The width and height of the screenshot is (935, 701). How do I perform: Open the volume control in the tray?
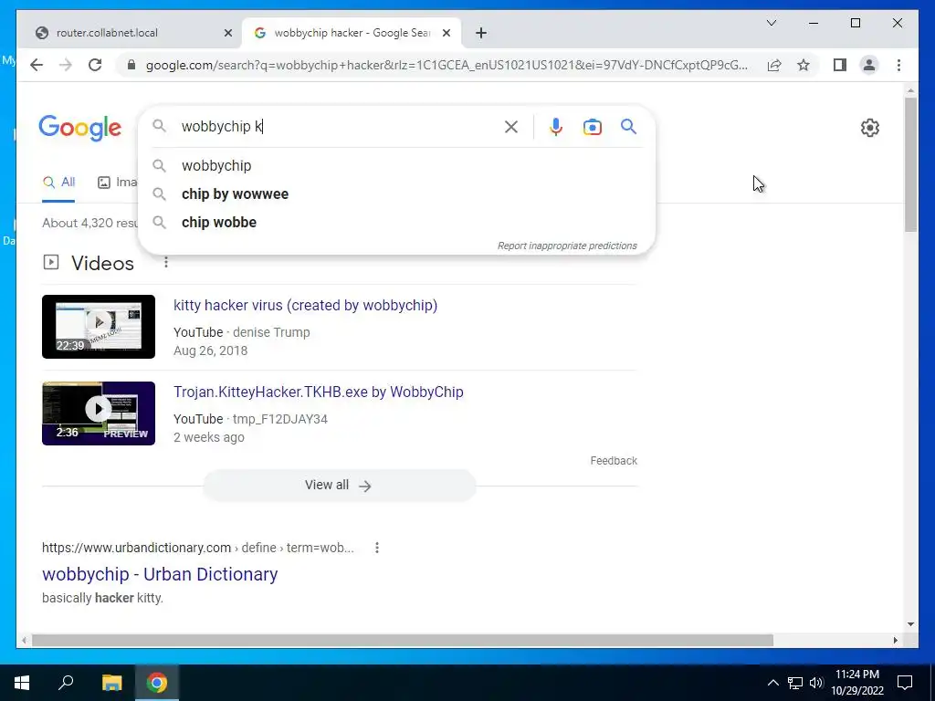pos(816,683)
